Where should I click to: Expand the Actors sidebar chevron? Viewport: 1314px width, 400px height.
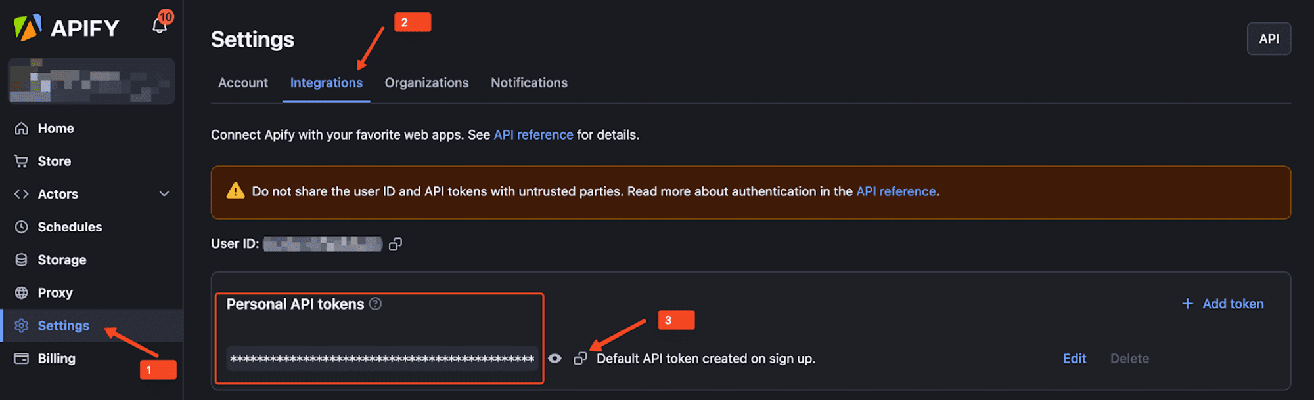click(x=164, y=194)
